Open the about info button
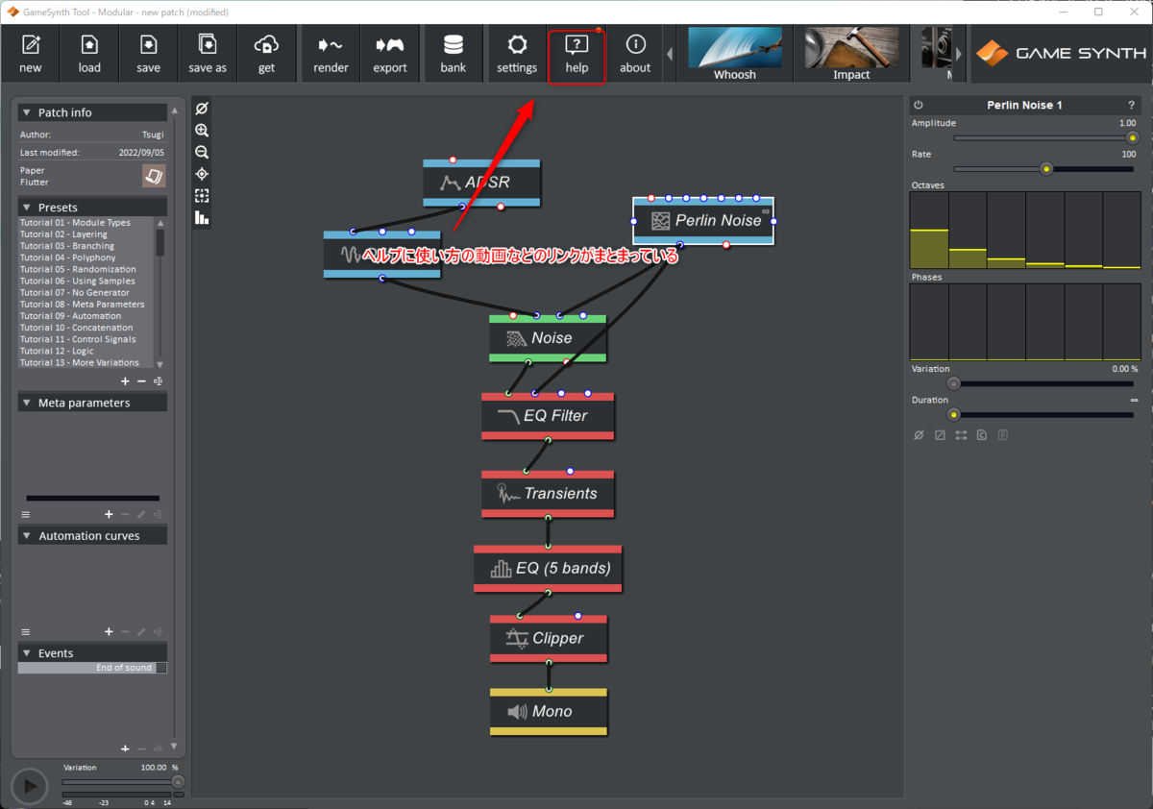Screen dimensions: 1153x809 (x=635, y=54)
